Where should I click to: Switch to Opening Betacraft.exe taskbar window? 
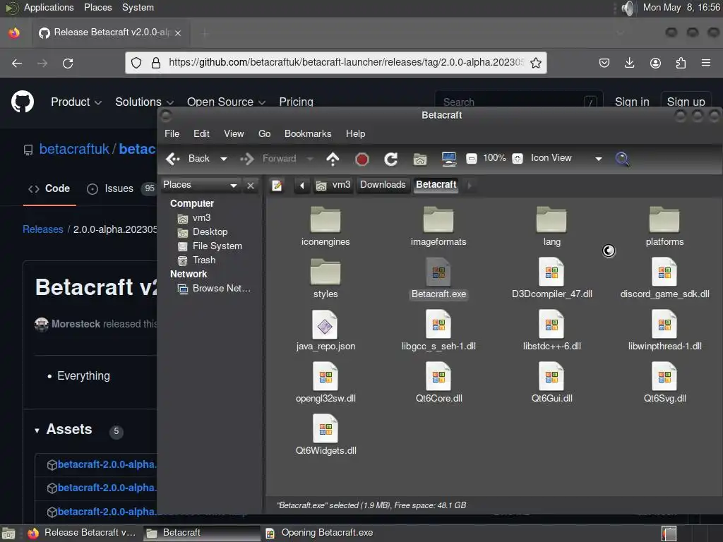point(321,533)
